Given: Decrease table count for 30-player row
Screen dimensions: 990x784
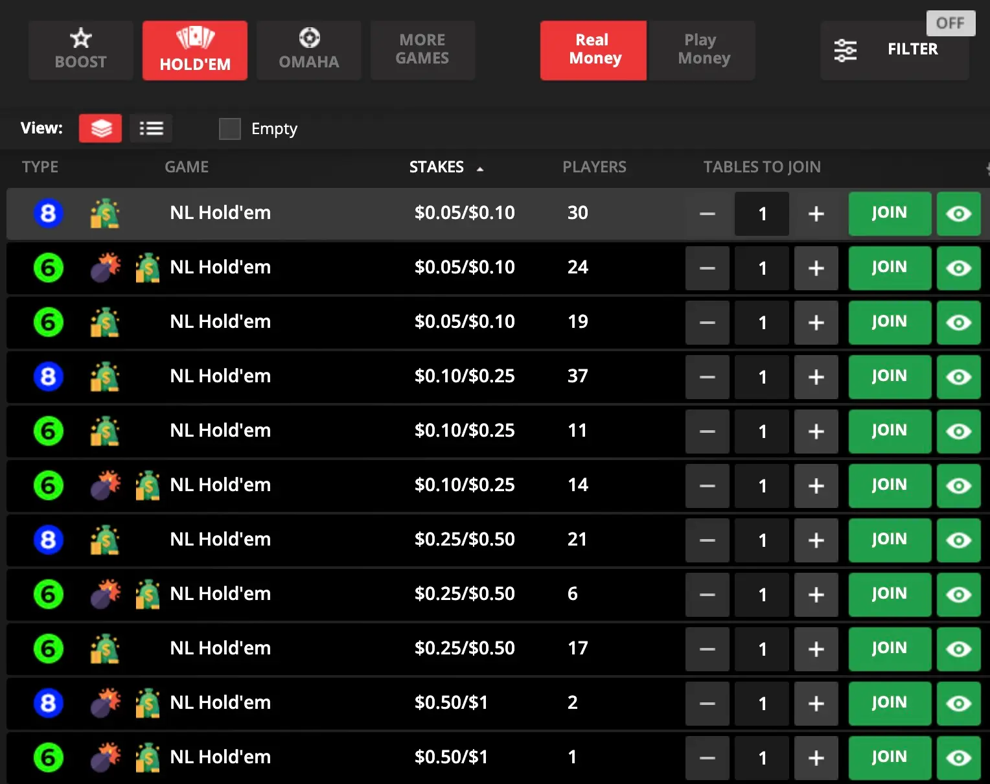Looking at the screenshot, I should [708, 213].
